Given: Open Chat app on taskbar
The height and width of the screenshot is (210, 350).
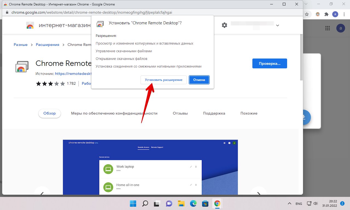Looking at the screenshot, I should [169, 203].
